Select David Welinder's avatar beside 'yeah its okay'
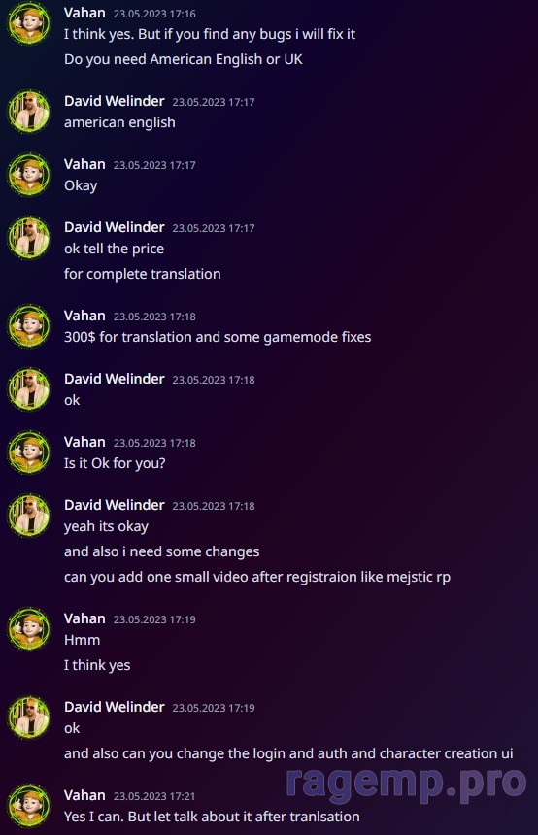This screenshot has width=538, height=835. [29, 516]
